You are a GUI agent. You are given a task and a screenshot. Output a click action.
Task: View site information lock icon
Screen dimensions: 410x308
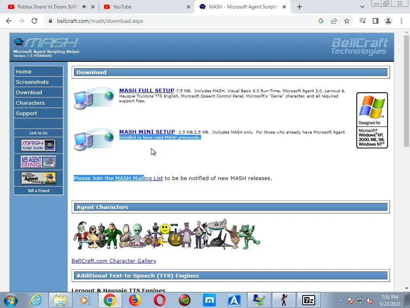tap(50, 21)
